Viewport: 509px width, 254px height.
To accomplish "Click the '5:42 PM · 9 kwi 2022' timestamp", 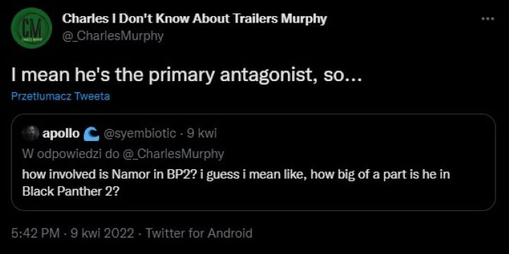I will click(x=72, y=234).
